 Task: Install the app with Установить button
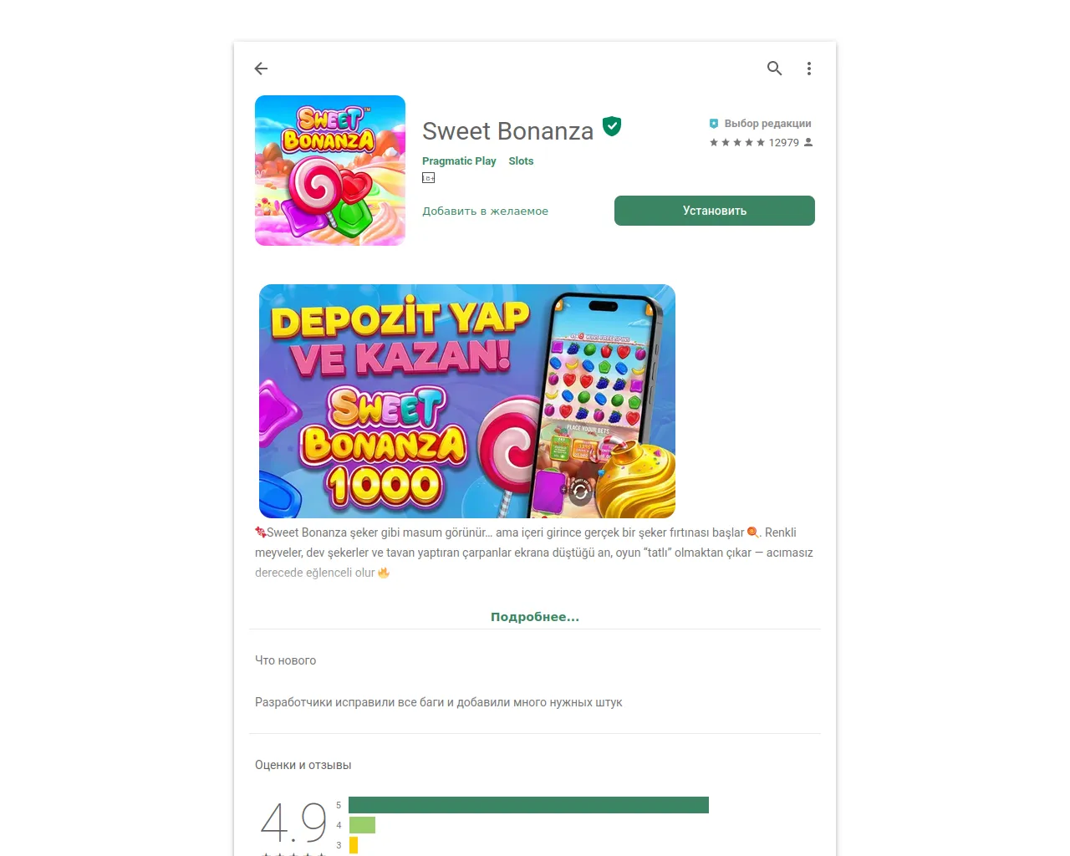(715, 211)
